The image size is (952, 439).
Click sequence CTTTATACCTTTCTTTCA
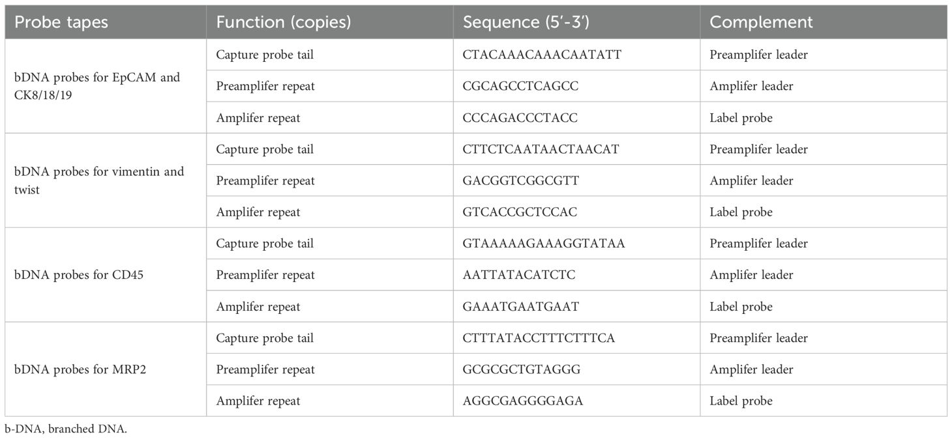[539, 338]
